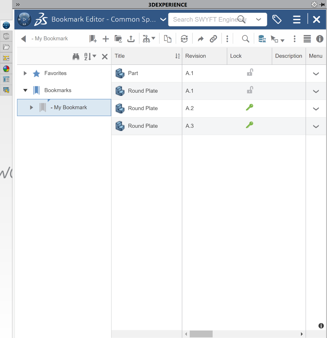The image size is (327, 338).
Task: Expand the - My Bookmark tree node
Action: 31,107
